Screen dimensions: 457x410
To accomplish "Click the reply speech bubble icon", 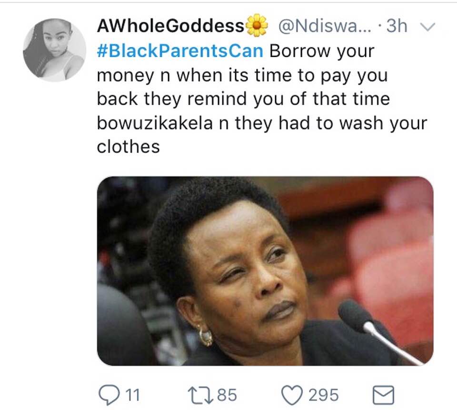I will click(x=109, y=395).
